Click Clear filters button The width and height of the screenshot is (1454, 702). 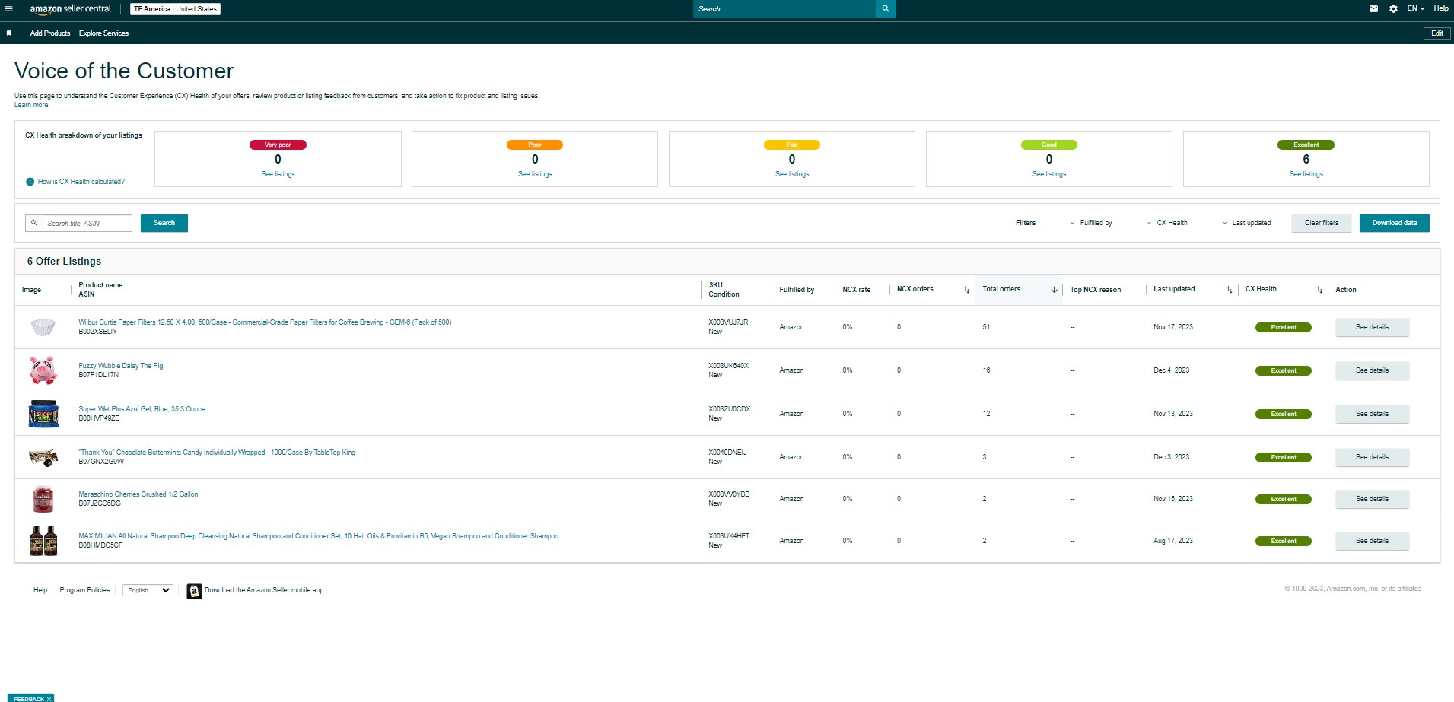click(x=1322, y=223)
